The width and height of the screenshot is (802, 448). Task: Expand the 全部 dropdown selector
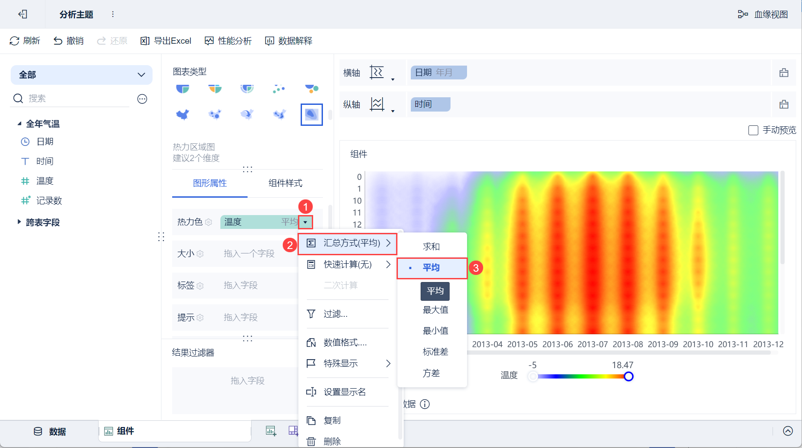click(82, 75)
